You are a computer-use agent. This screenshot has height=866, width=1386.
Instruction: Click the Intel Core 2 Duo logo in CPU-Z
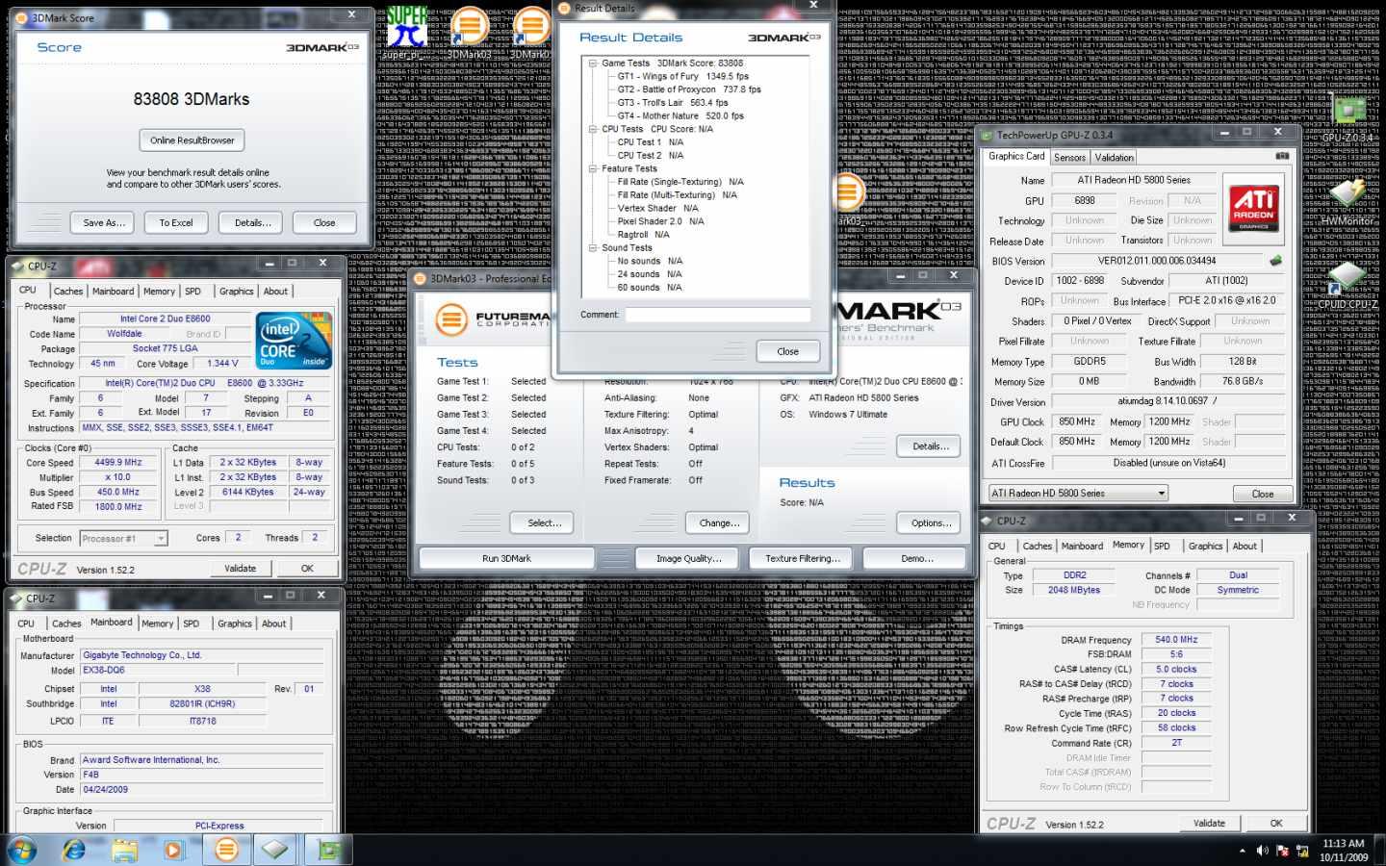click(295, 341)
